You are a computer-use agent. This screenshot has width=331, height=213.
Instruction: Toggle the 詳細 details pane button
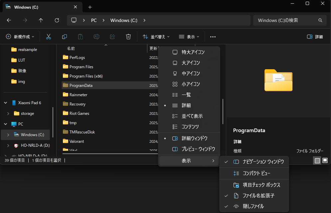pos(315,37)
